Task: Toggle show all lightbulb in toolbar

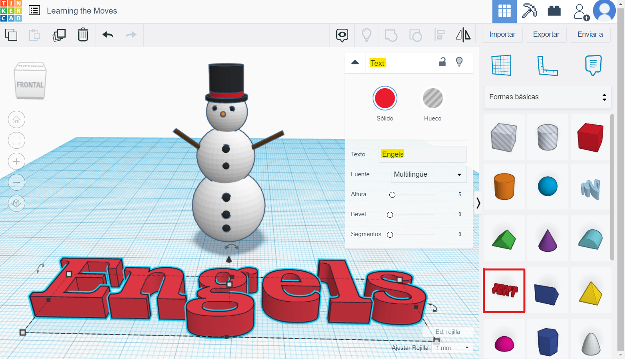Action: [367, 35]
